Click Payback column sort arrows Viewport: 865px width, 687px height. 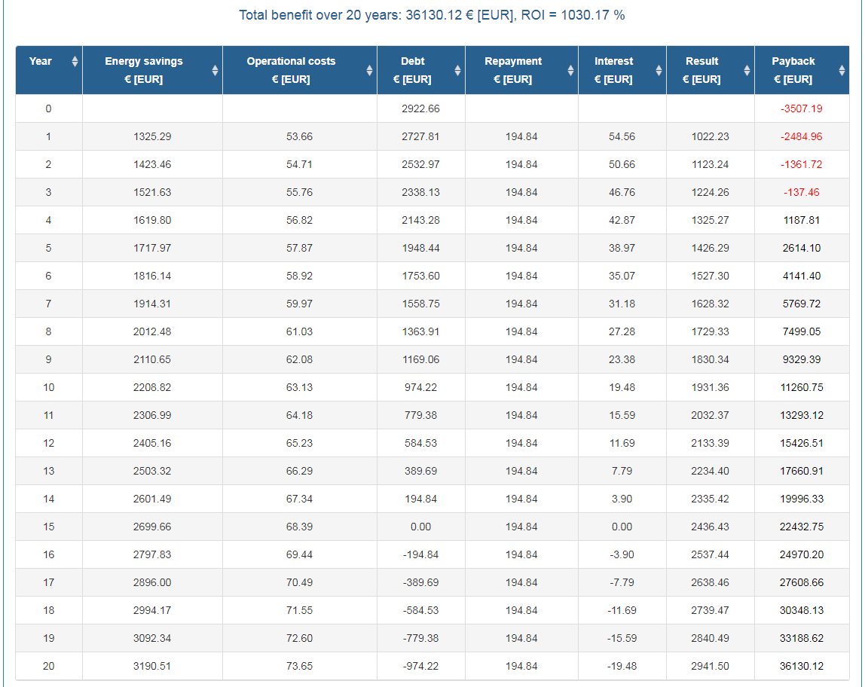click(x=842, y=70)
